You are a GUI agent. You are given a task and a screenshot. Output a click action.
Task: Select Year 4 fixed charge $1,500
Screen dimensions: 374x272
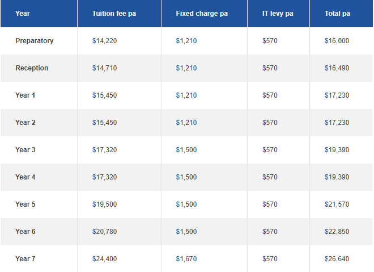[186, 177]
